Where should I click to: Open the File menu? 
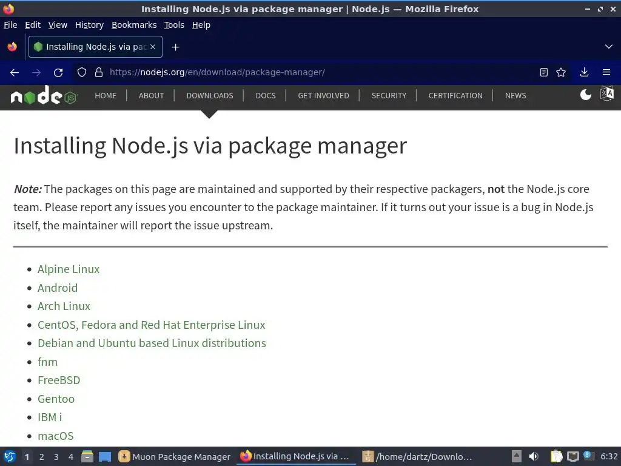click(x=10, y=25)
